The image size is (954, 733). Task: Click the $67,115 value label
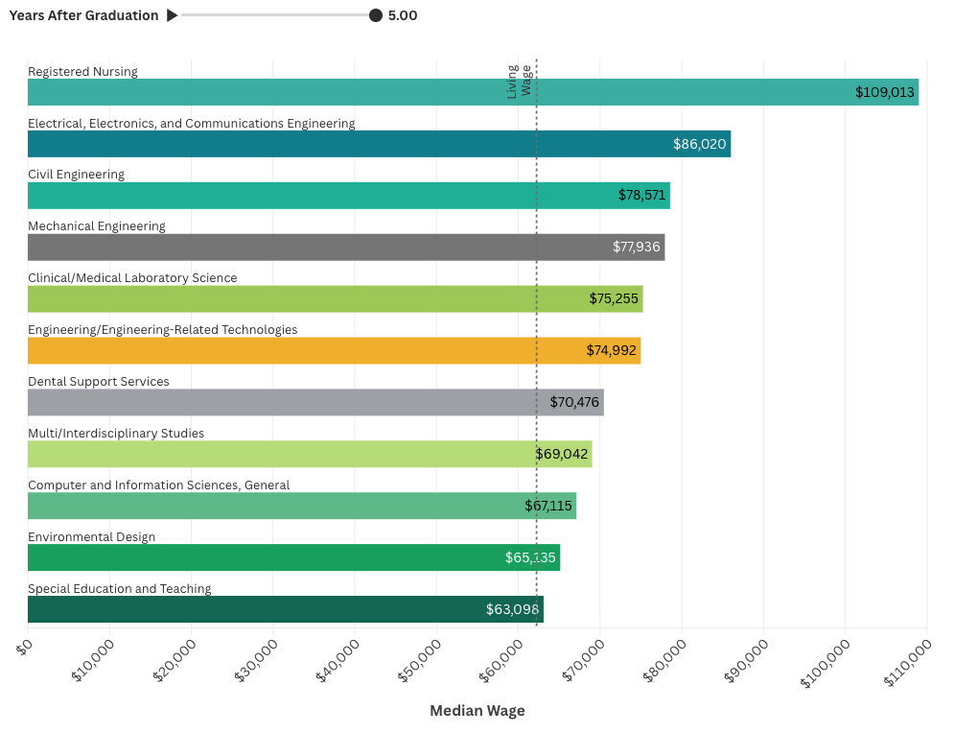548,506
